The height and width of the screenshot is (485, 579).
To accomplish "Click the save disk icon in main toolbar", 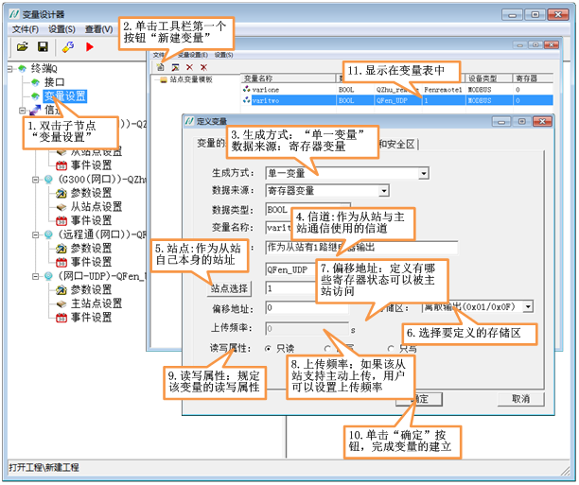I will tap(43, 47).
